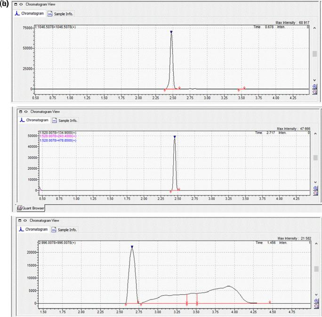Viewport: 322px width, 317px height.
Task: Click the Time 0.678 readout in top chromatogram
Action: (264, 27)
